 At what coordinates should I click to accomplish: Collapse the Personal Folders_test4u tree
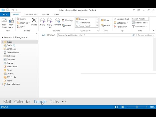pyautogui.click(x=3, y=37)
